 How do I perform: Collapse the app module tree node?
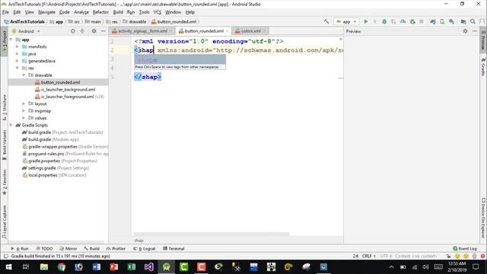(11, 40)
